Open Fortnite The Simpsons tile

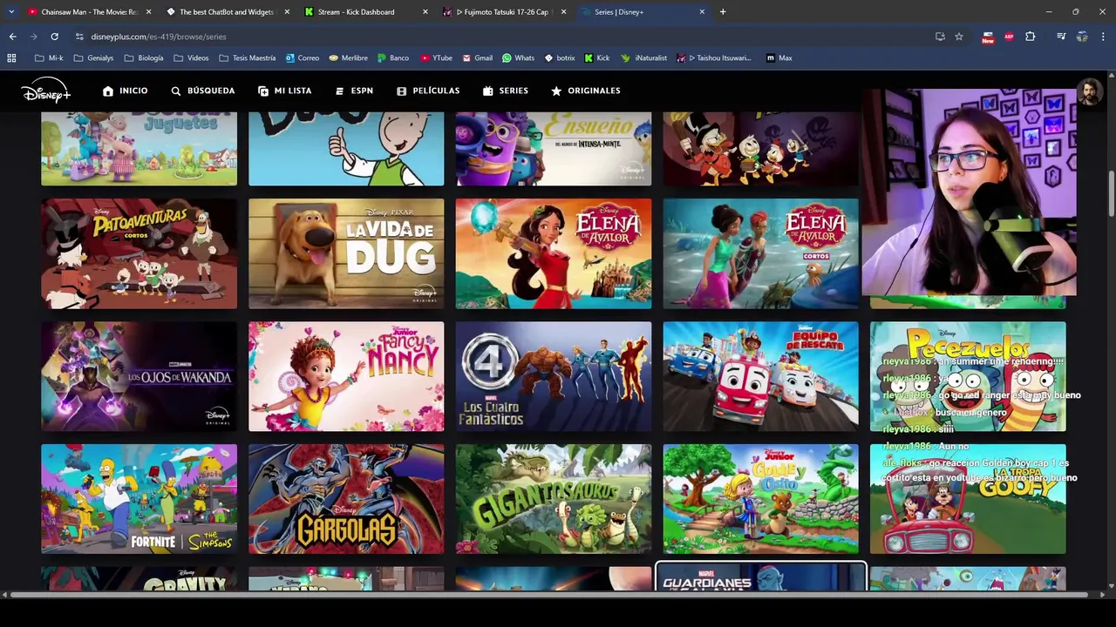[139, 499]
